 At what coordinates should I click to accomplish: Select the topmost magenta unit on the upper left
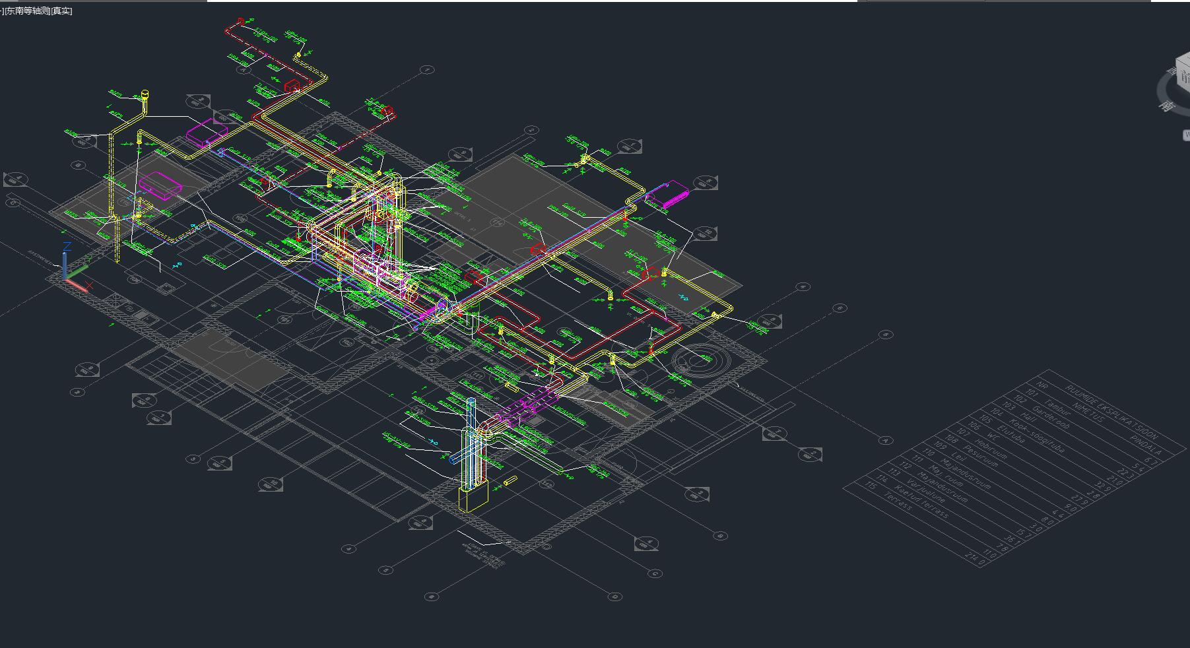coord(206,132)
